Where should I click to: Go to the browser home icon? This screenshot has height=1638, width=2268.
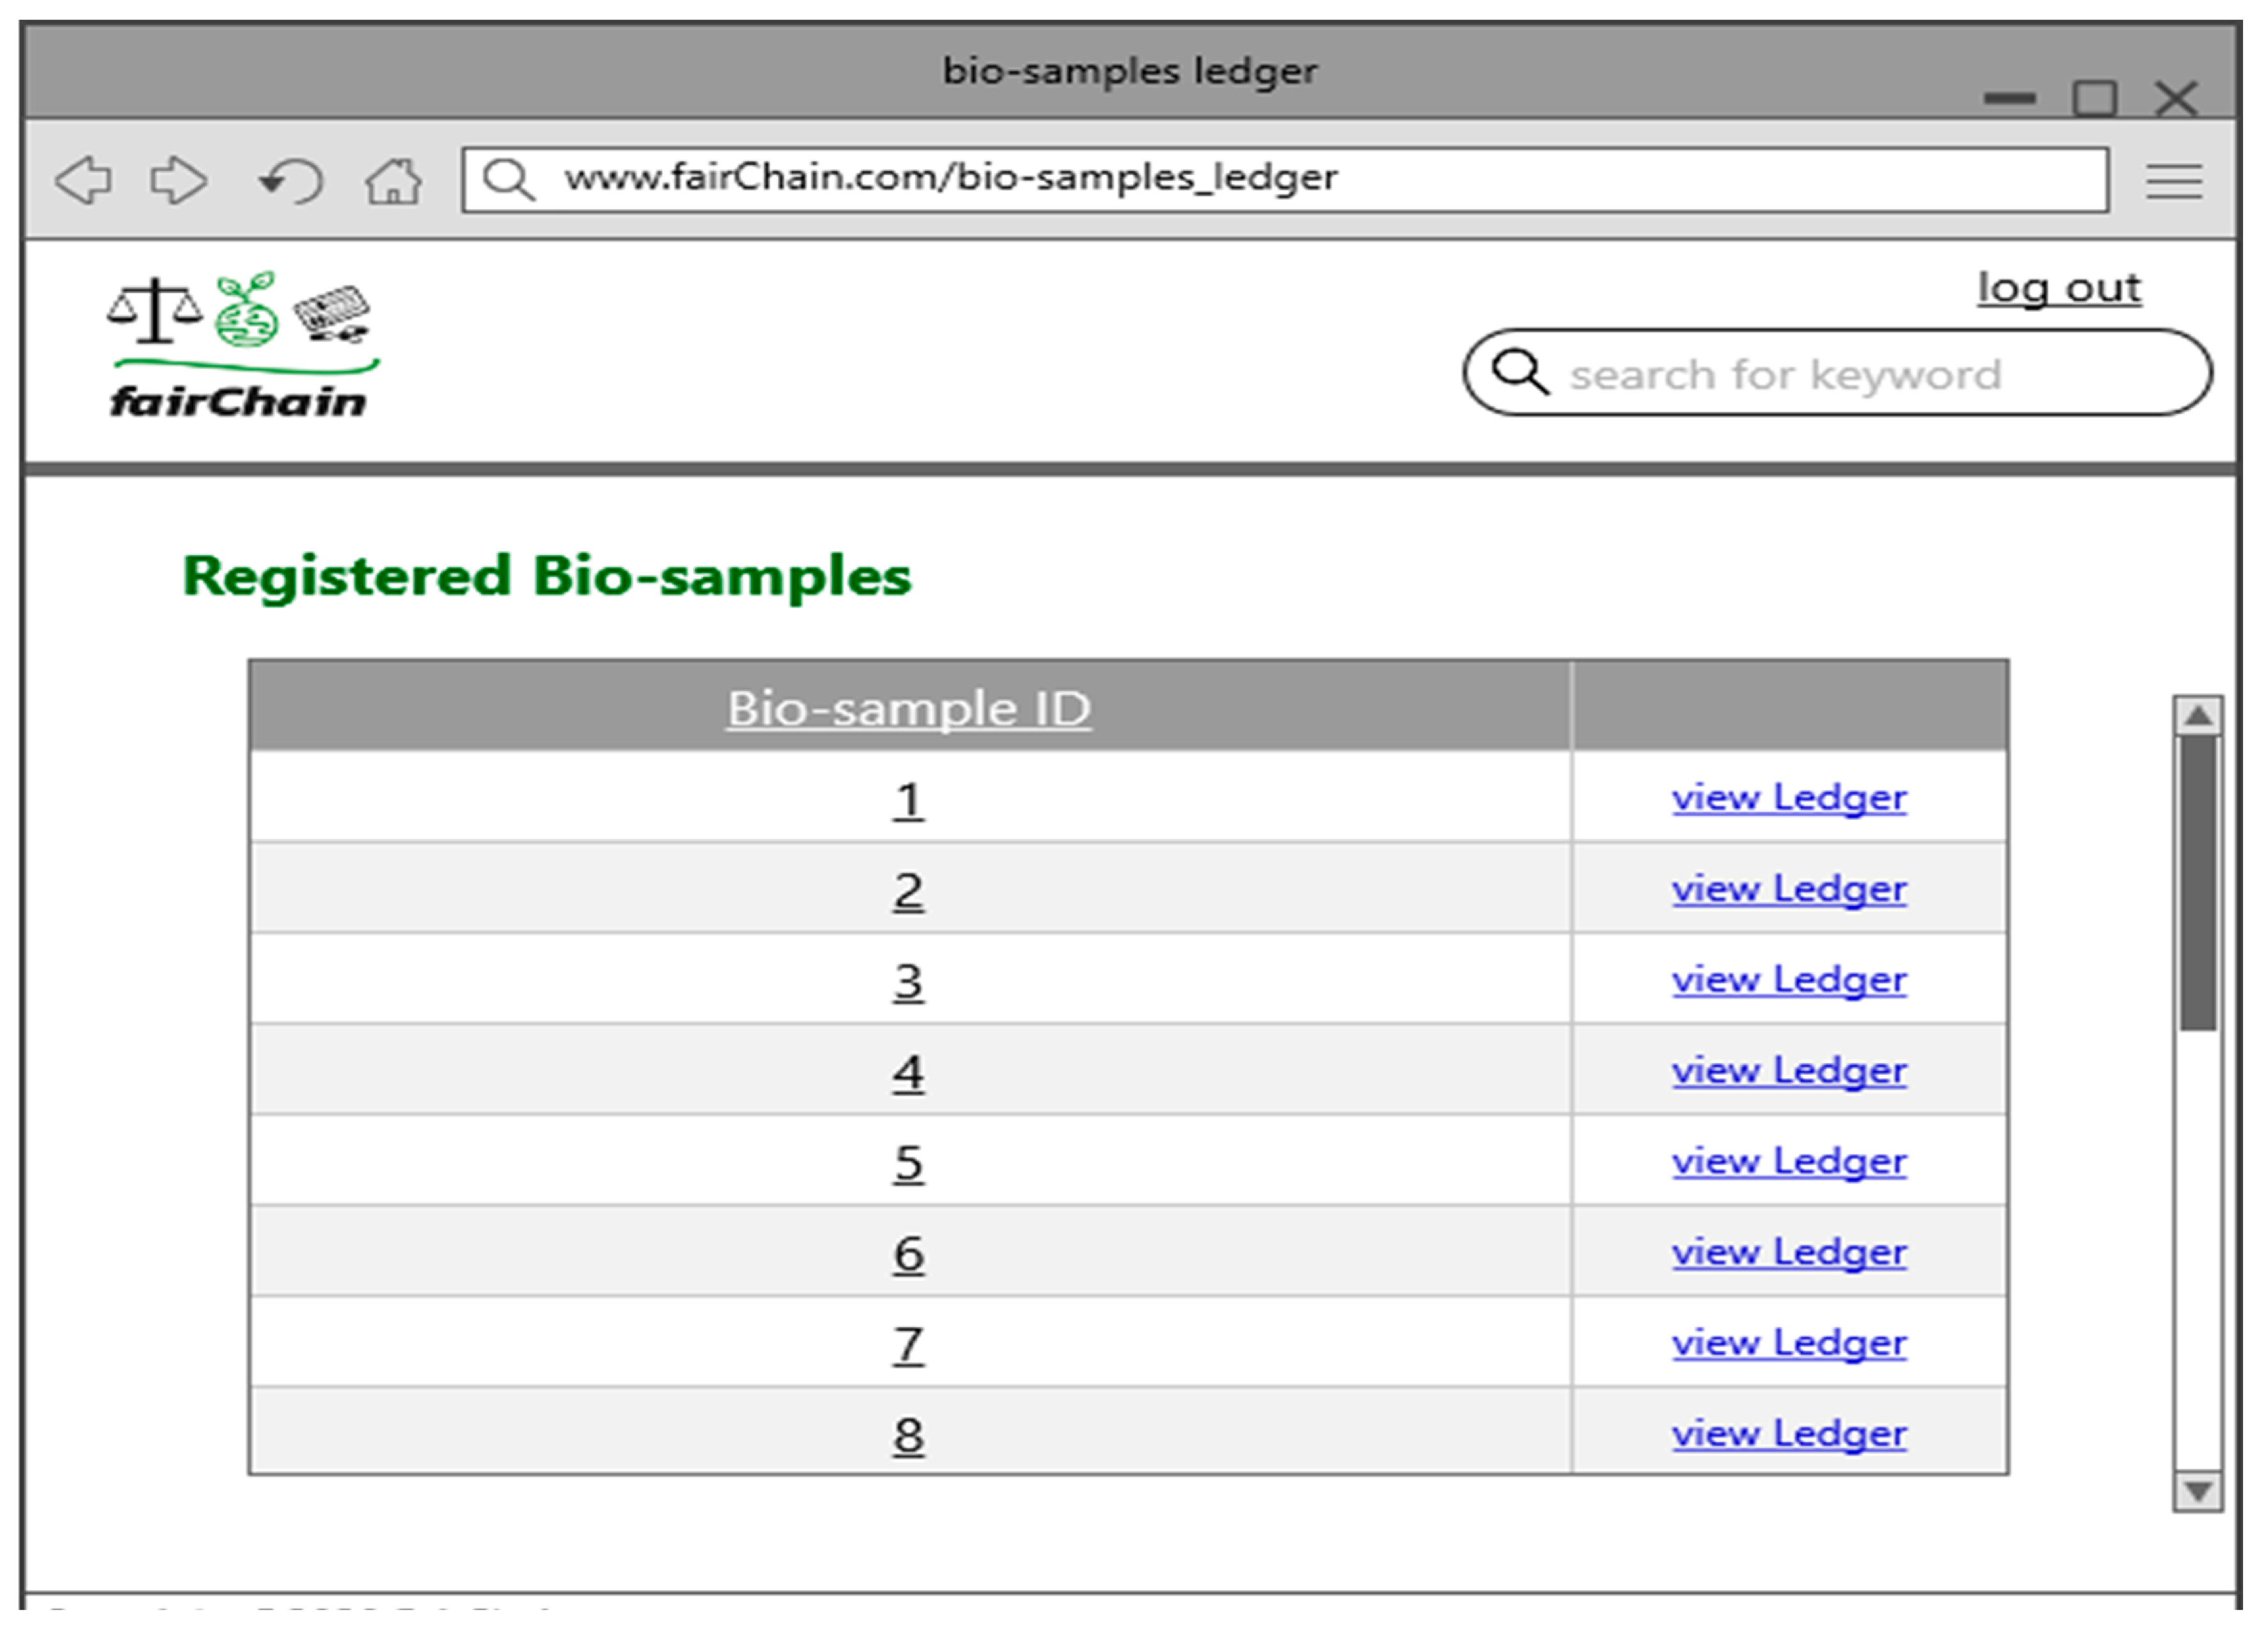pyautogui.click(x=393, y=181)
